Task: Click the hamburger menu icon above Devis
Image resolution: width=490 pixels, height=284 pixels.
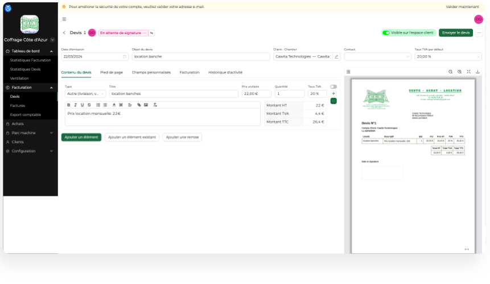Action: [64, 19]
